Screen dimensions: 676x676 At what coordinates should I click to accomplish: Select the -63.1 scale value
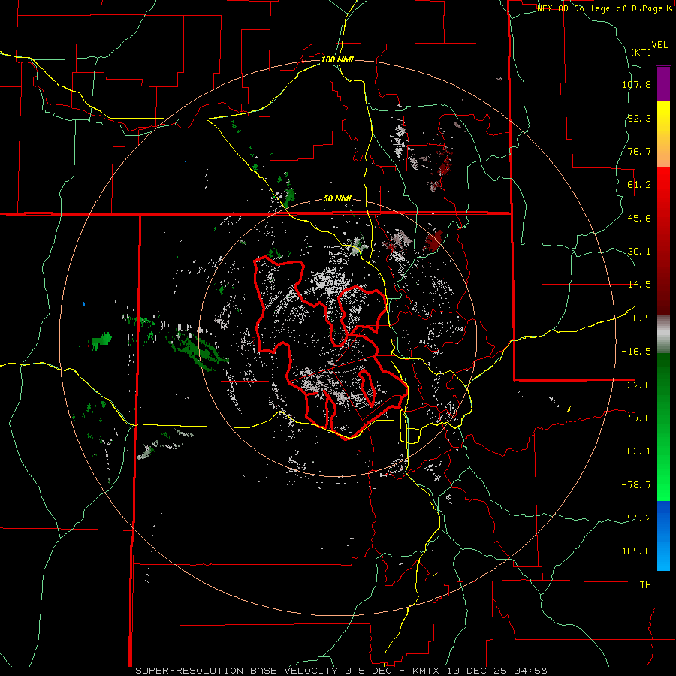(x=636, y=451)
